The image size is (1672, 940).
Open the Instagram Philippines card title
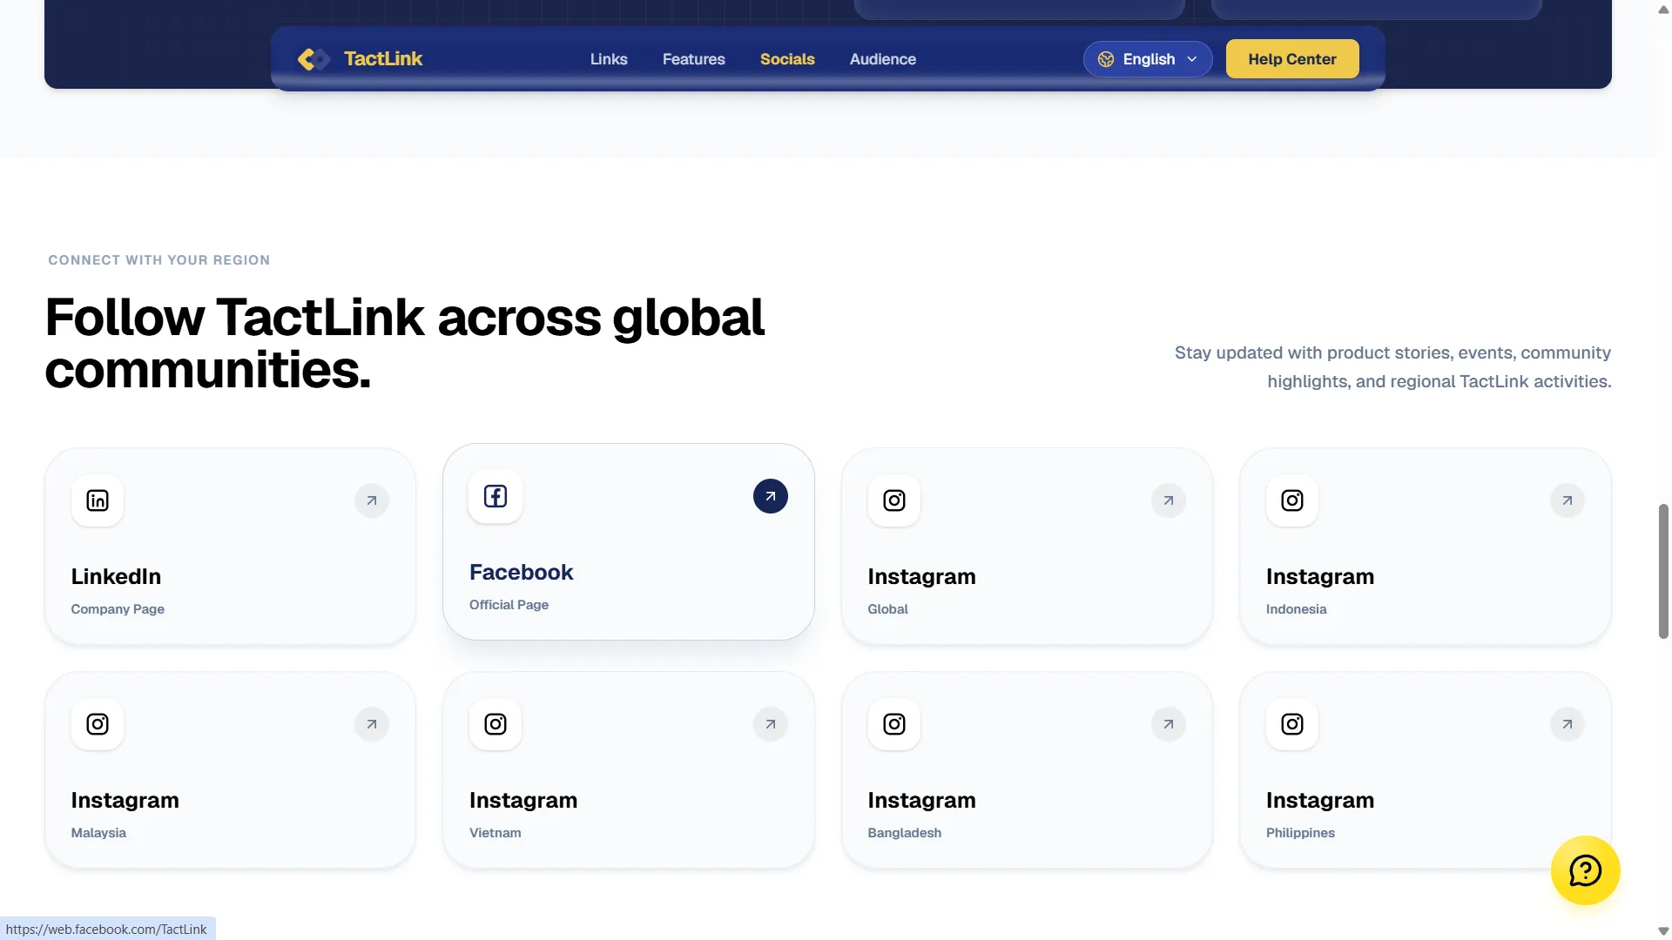1320,800
